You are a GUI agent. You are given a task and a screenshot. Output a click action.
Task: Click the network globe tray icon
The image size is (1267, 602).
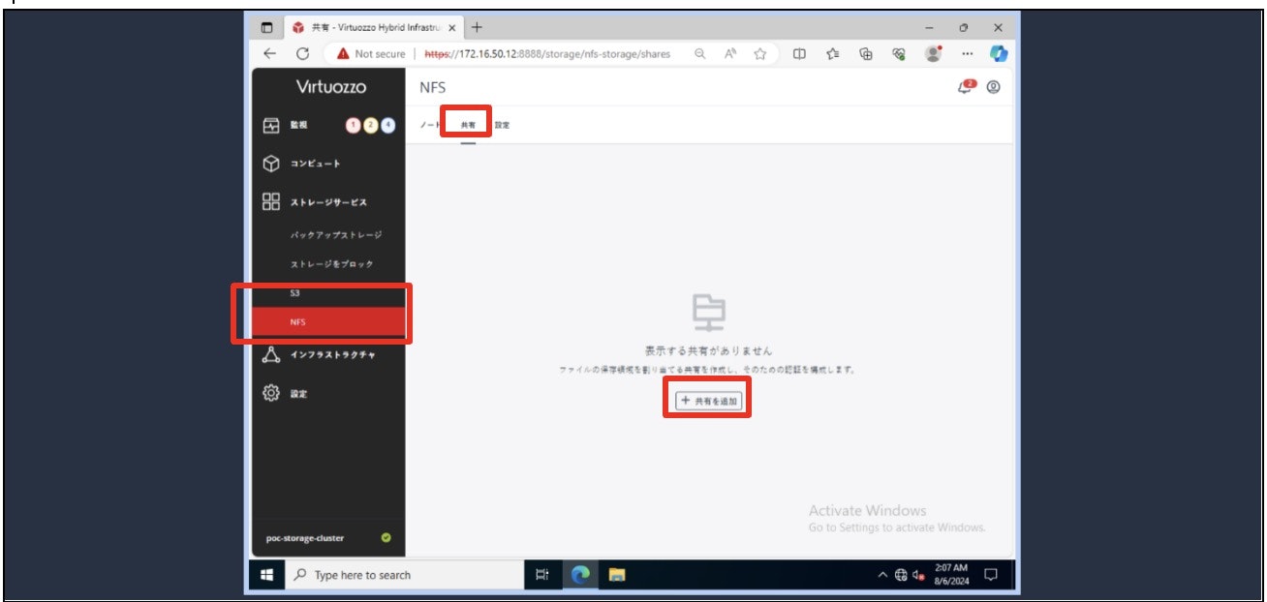coord(901,575)
